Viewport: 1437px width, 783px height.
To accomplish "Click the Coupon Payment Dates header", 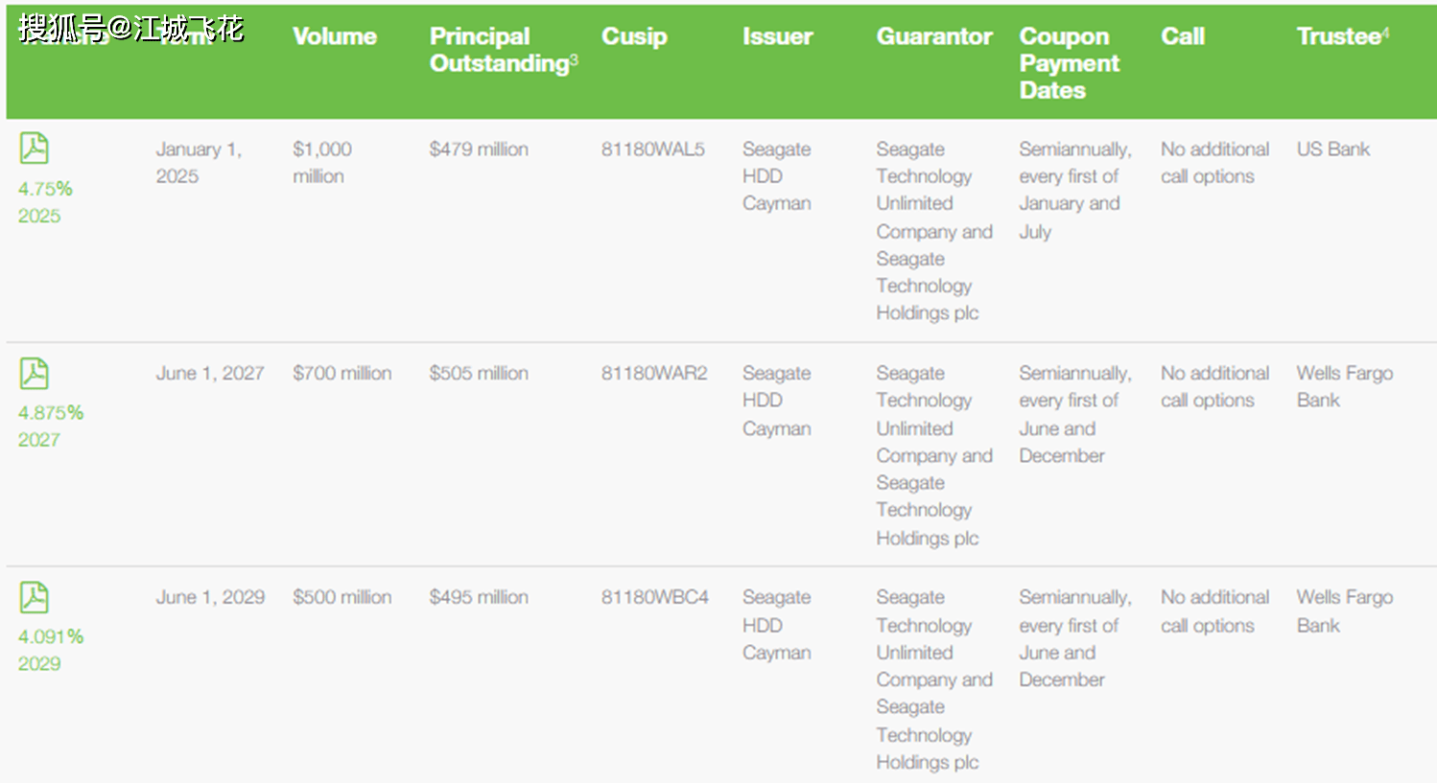I will pos(1069,63).
